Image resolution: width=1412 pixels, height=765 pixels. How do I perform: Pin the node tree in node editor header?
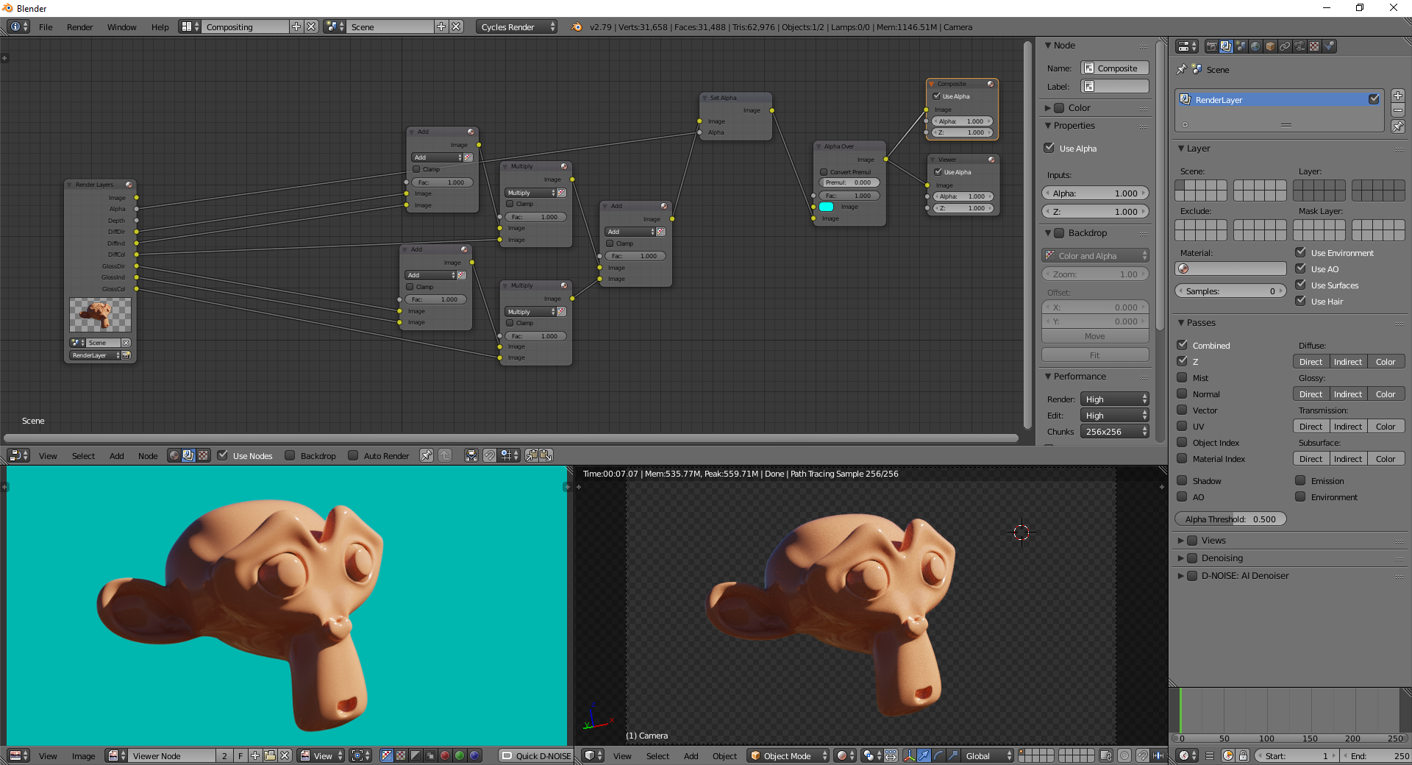427,455
